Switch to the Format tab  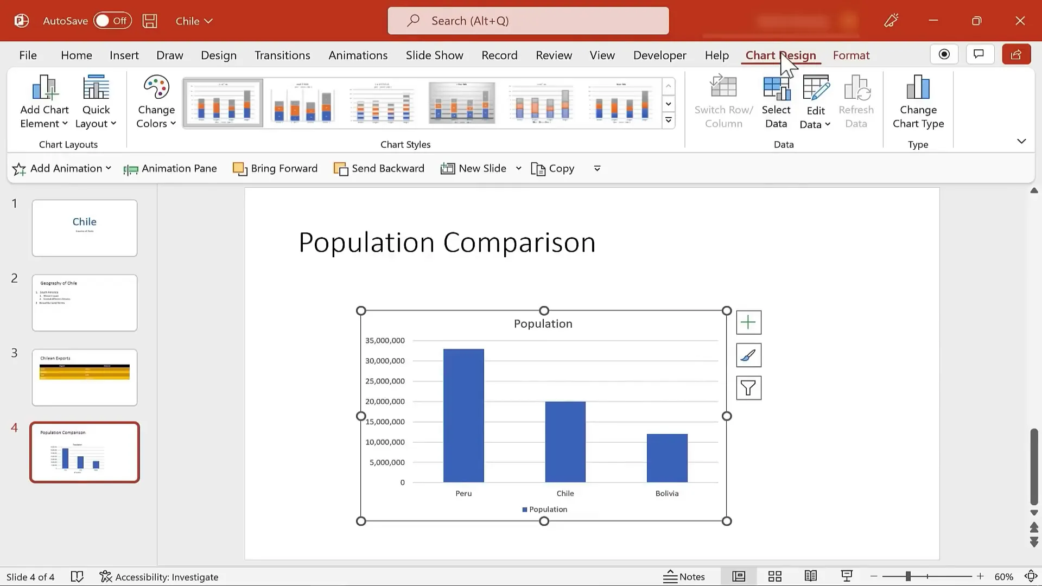click(851, 55)
